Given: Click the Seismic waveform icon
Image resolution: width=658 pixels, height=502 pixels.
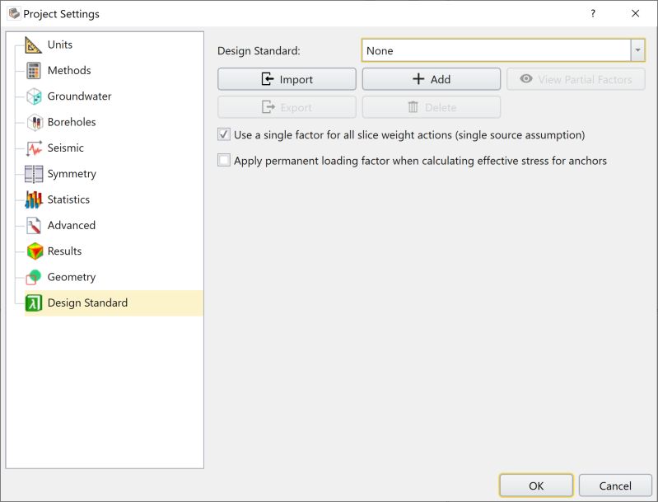Looking at the screenshot, I should click(x=34, y=148).
